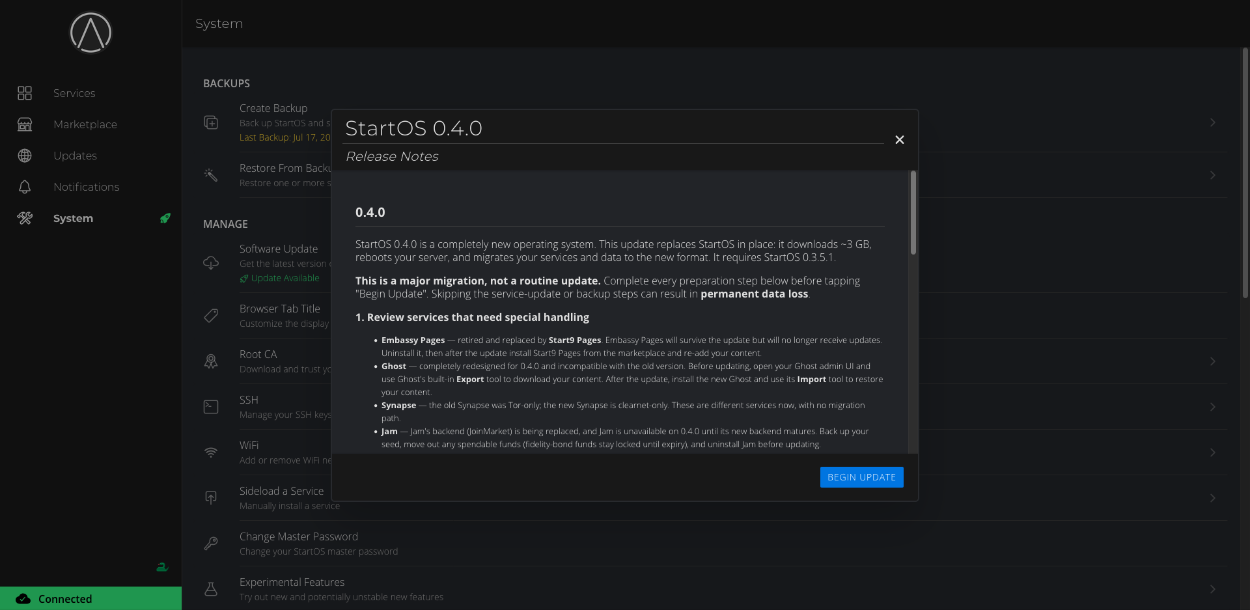Image resolution: width=1250 pixels, height=610 pixels.
Task: Click the MANAGE section heading
Action: tap(225, 224)
